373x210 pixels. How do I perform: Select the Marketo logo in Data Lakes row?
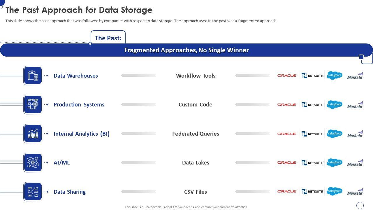point(355,163)
